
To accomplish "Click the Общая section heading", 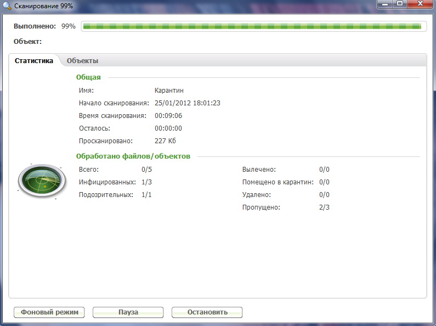I will [88, 77].
